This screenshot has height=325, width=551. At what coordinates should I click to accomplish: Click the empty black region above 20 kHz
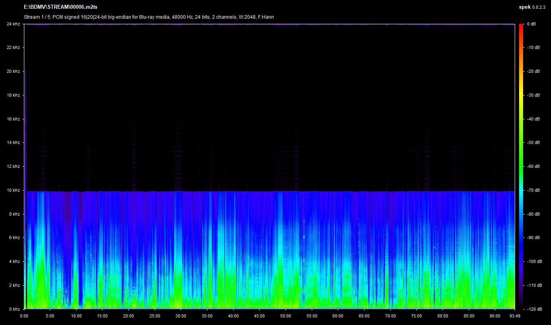click(x=270, y=48)
